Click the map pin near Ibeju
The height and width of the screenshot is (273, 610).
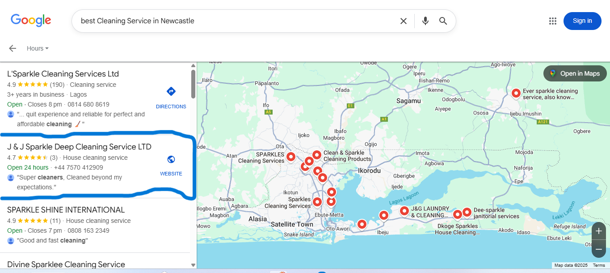pyautogui.click(x=383, y=216)
